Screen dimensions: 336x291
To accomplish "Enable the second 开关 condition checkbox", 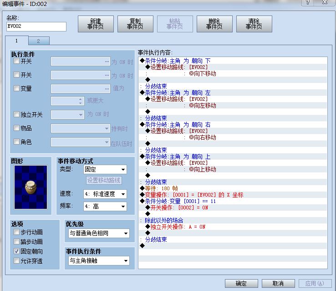I will 16,75.
